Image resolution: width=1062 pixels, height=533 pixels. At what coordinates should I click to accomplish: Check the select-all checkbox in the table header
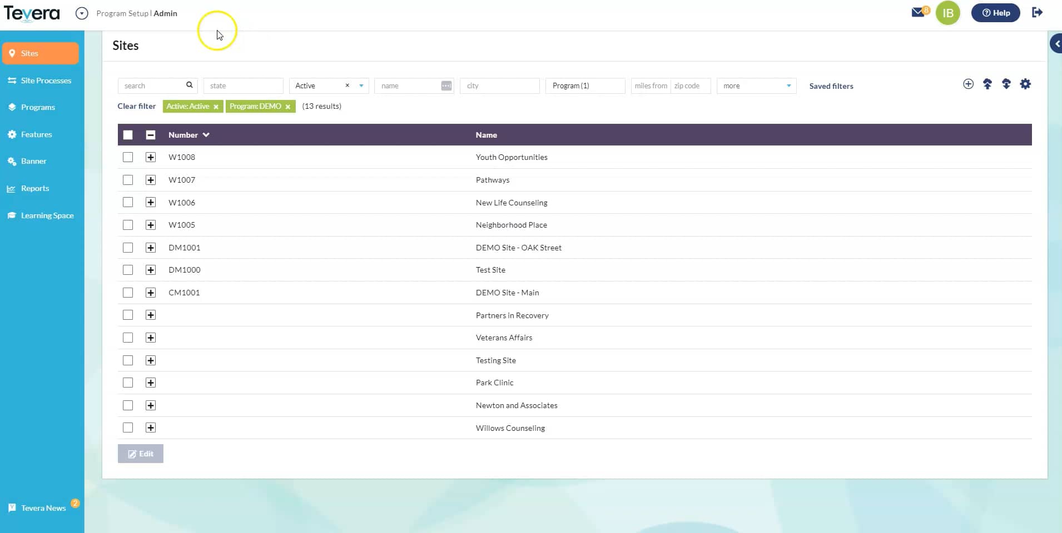(x=128, y=134)
